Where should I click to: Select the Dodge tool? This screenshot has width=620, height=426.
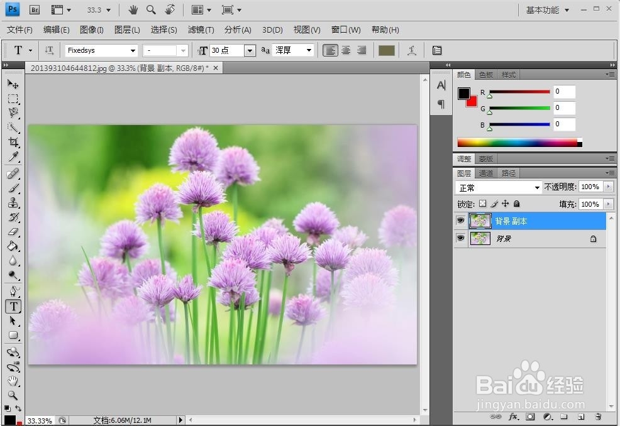point(13,275)
